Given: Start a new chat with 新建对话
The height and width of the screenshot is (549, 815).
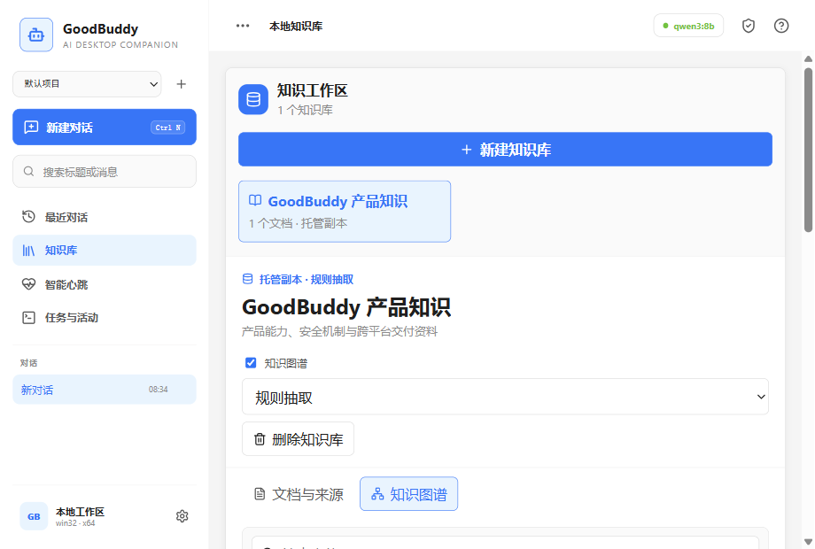Looking at the screenshot, I should coord(105,128).
